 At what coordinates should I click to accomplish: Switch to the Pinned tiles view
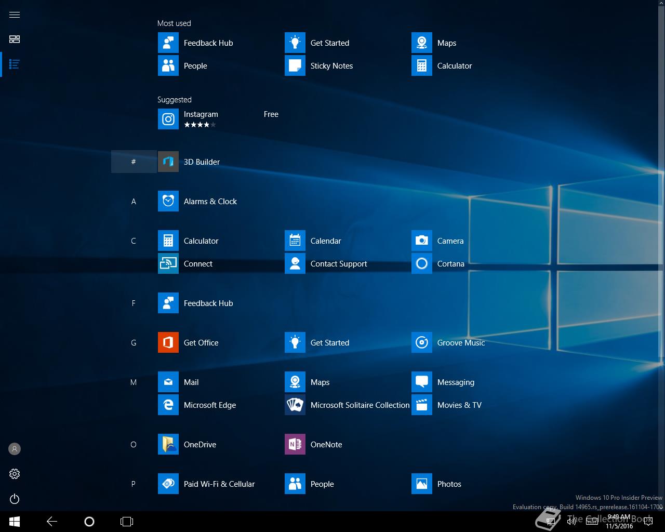(15, 39)
